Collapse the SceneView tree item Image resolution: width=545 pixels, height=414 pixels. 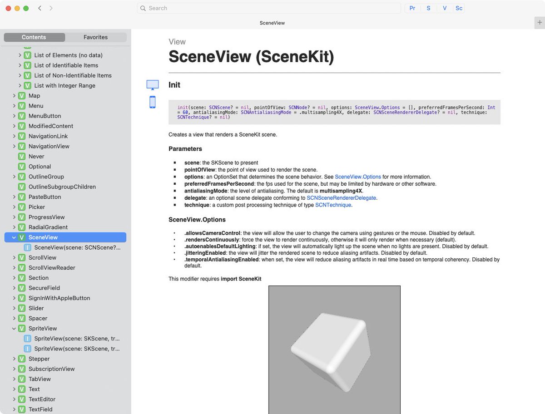pyautogui.click(x=14, y=237)
